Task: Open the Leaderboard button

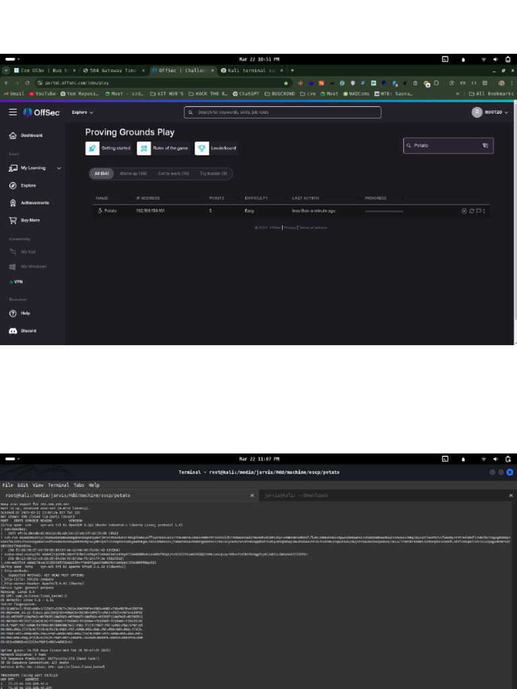Action: [216, 148]
